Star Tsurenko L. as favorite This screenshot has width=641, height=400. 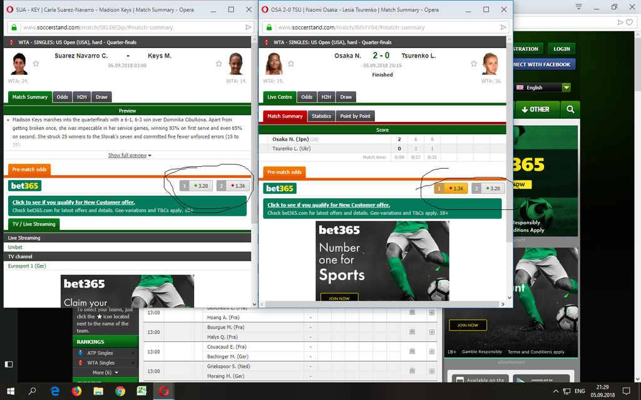(474, 64)
